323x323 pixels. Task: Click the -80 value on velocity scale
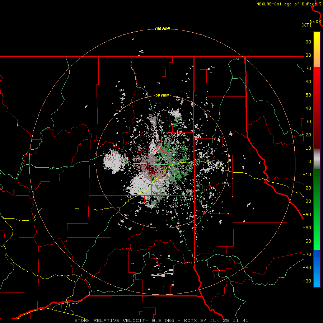[x=307, y=268]
